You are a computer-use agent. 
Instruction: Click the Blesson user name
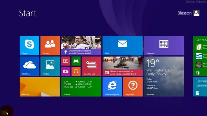coord(184,13)
